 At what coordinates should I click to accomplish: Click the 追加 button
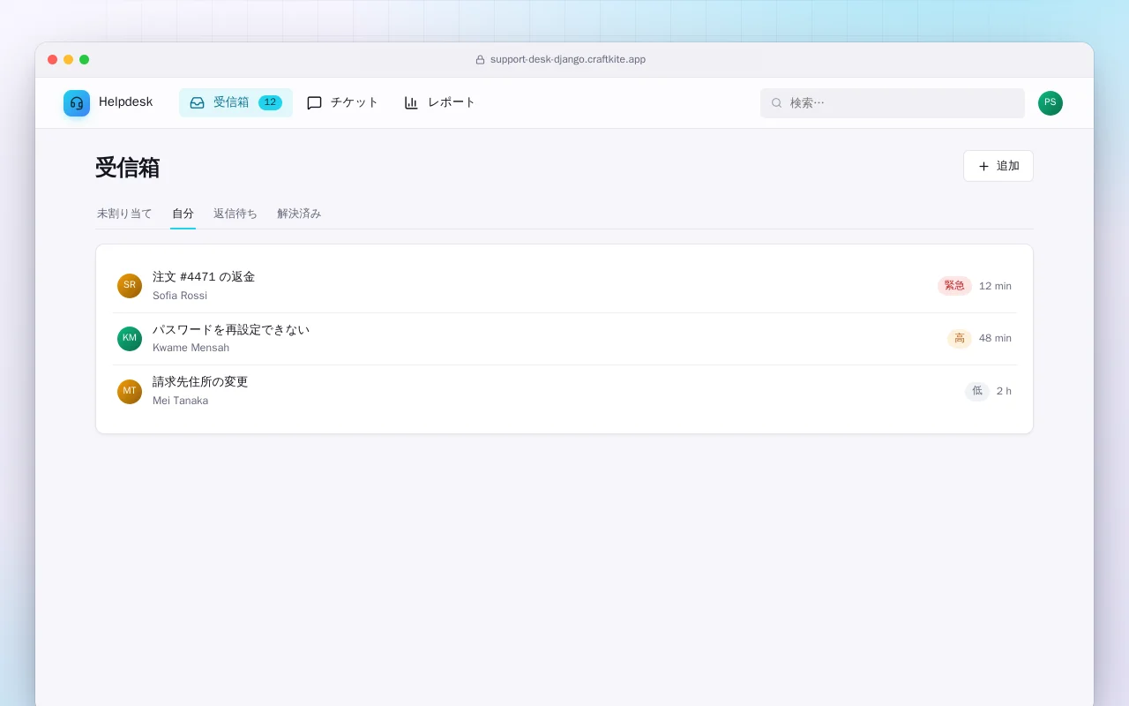998,166
